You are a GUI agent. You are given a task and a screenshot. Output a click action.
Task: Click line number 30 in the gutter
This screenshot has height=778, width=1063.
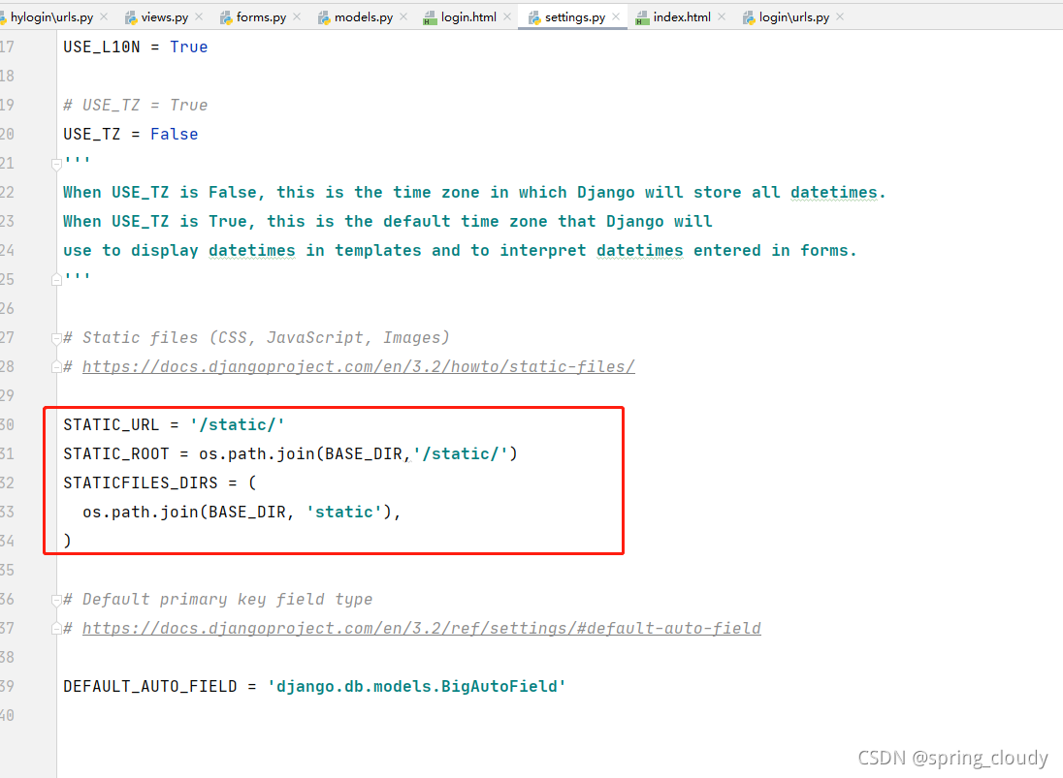(x=8, y=424)
